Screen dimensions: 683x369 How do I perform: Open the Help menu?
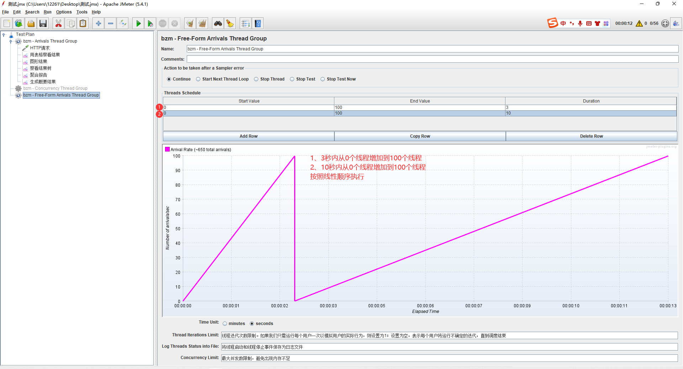click(x=96, y=12)
